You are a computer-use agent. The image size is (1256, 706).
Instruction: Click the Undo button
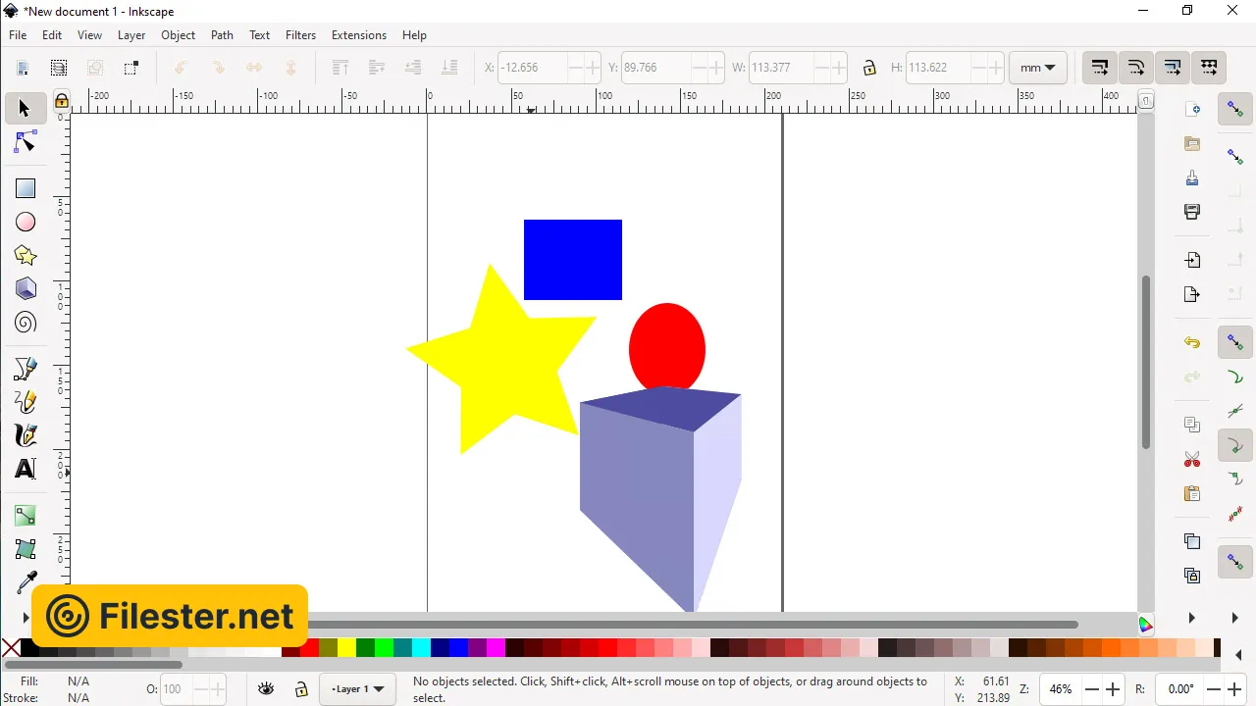pyautogui.click(x=1192, y=343)
